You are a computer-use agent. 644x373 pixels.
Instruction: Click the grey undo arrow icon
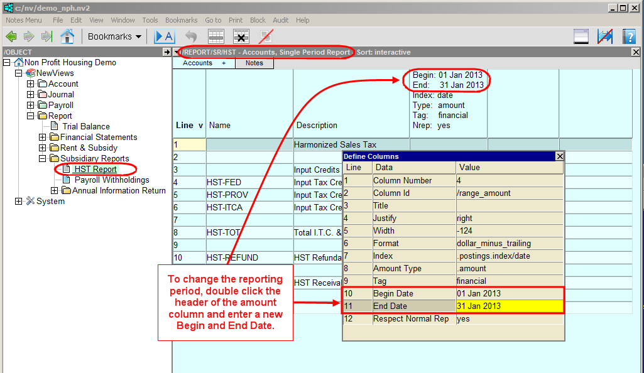(x=191, y=36)
